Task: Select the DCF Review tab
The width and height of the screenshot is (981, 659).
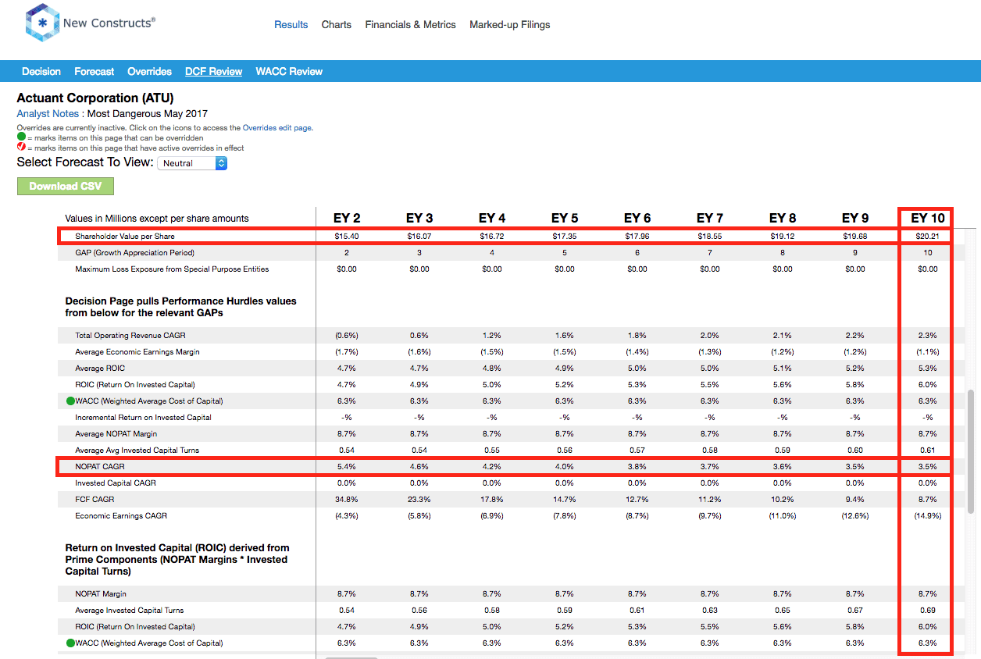Action: point(214,71)
